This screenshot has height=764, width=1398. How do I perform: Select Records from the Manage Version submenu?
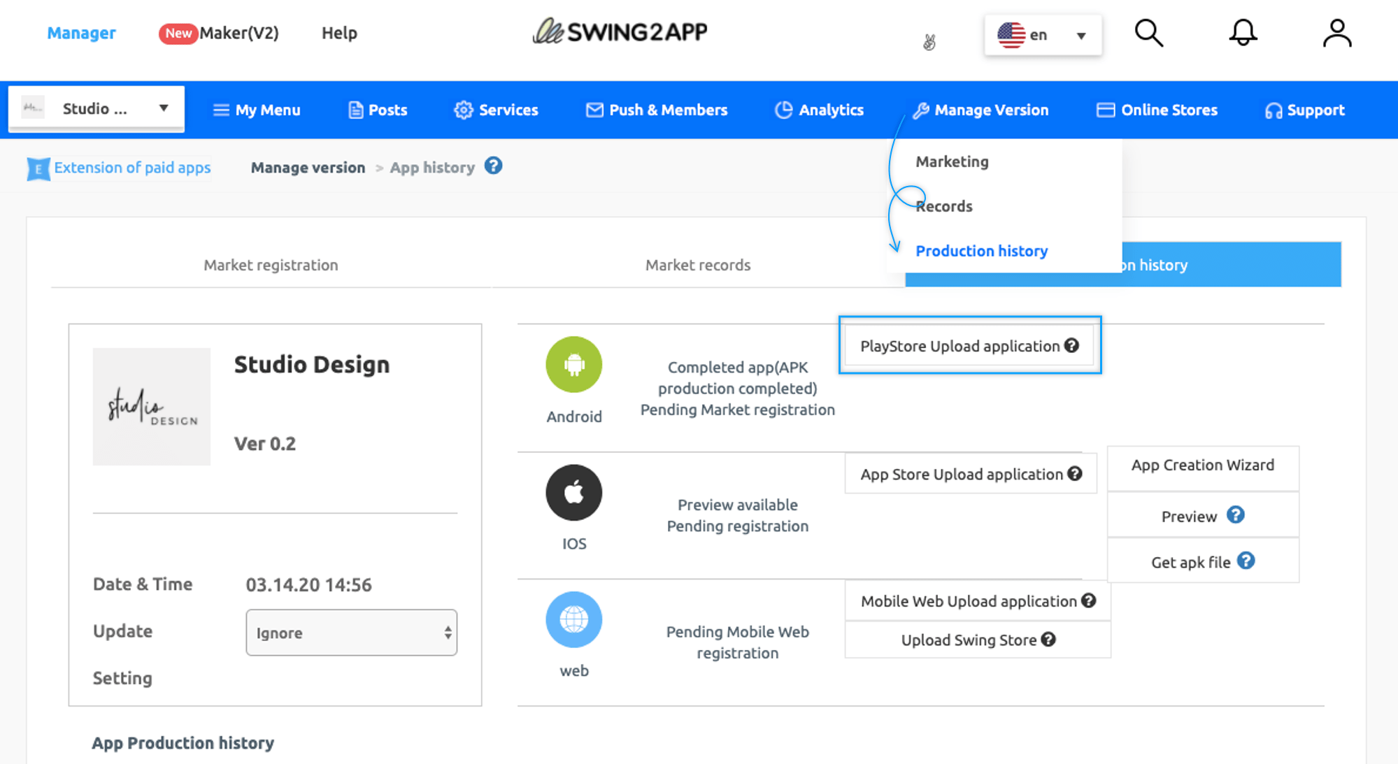pos(944,206)
